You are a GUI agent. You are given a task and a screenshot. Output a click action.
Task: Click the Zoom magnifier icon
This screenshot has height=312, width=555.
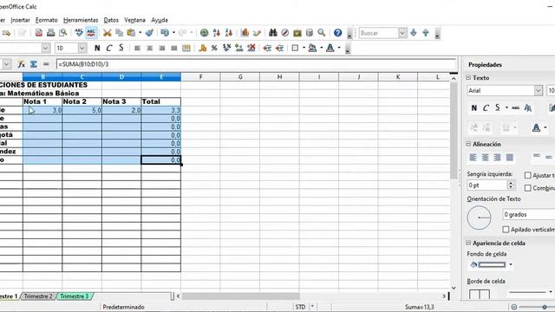tap(322, 33)
